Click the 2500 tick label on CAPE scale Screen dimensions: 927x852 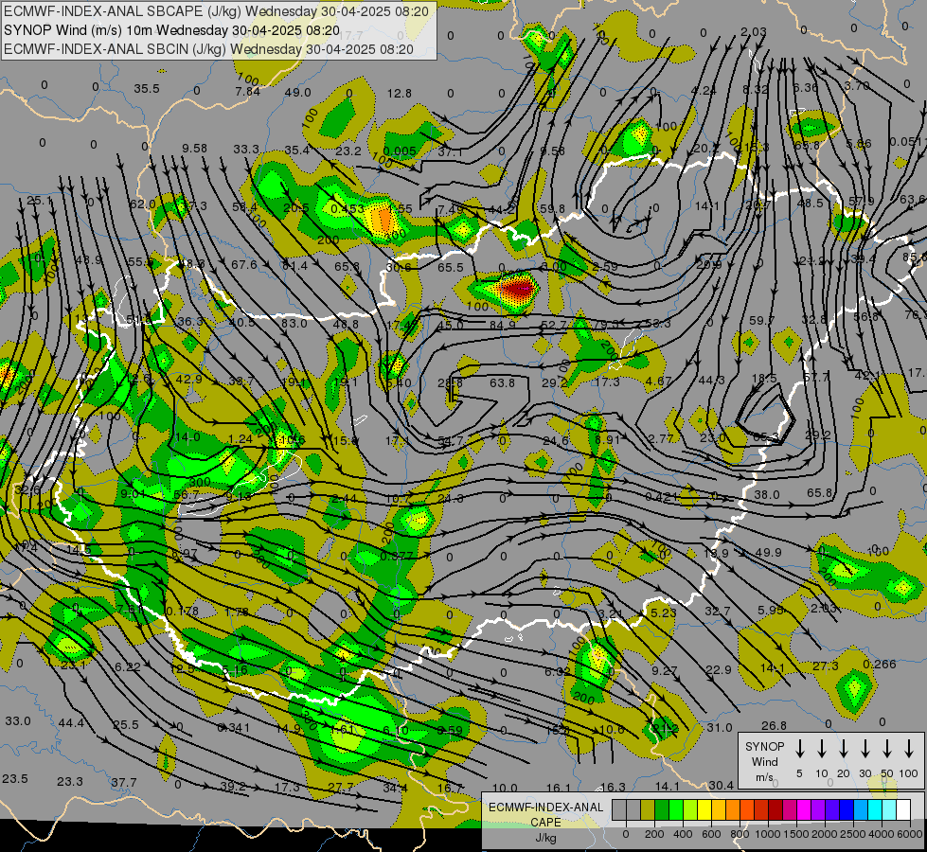point(853,834)
